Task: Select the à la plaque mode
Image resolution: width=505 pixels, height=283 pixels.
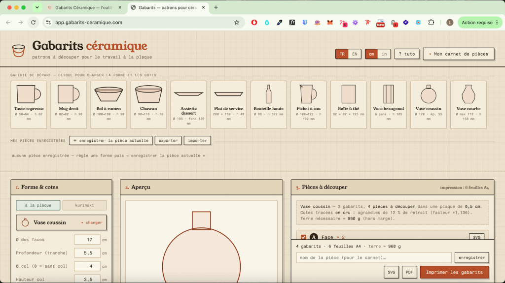Action: tap(38, 205)
